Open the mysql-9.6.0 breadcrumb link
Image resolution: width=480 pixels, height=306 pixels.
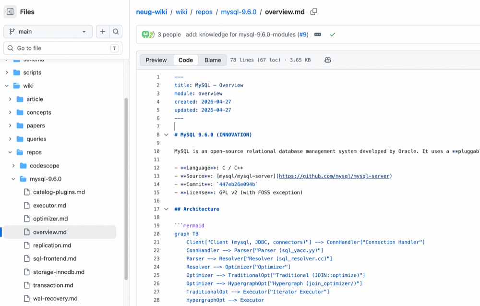point(239,12)
